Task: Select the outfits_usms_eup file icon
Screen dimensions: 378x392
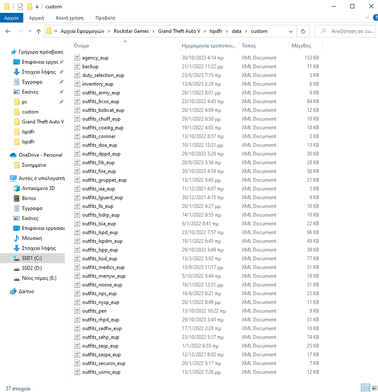Action: coord(77,372)
